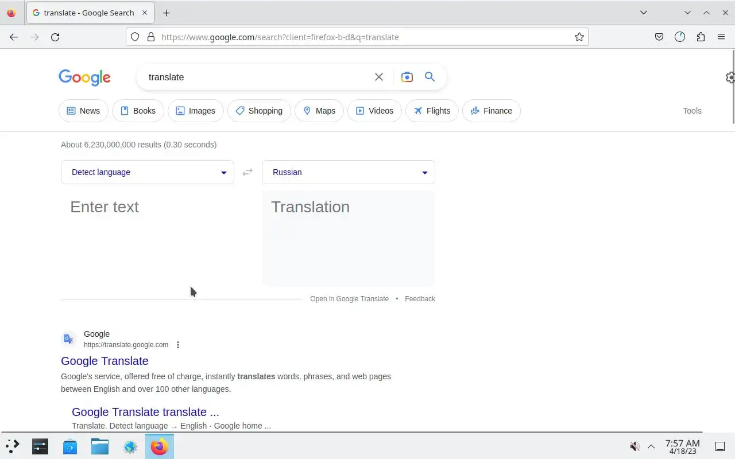Screen dimensions: 735x459
Task: Open the file manager from the taskbar
Action: point(100,446)
